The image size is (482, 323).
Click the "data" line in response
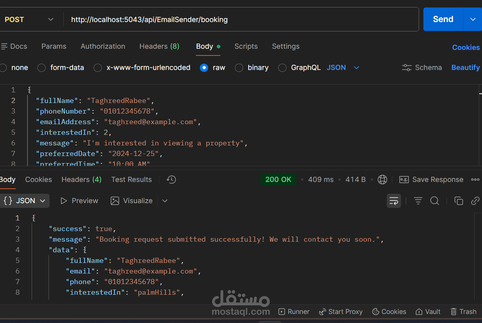pyautogui.click(x=68, y=250)
